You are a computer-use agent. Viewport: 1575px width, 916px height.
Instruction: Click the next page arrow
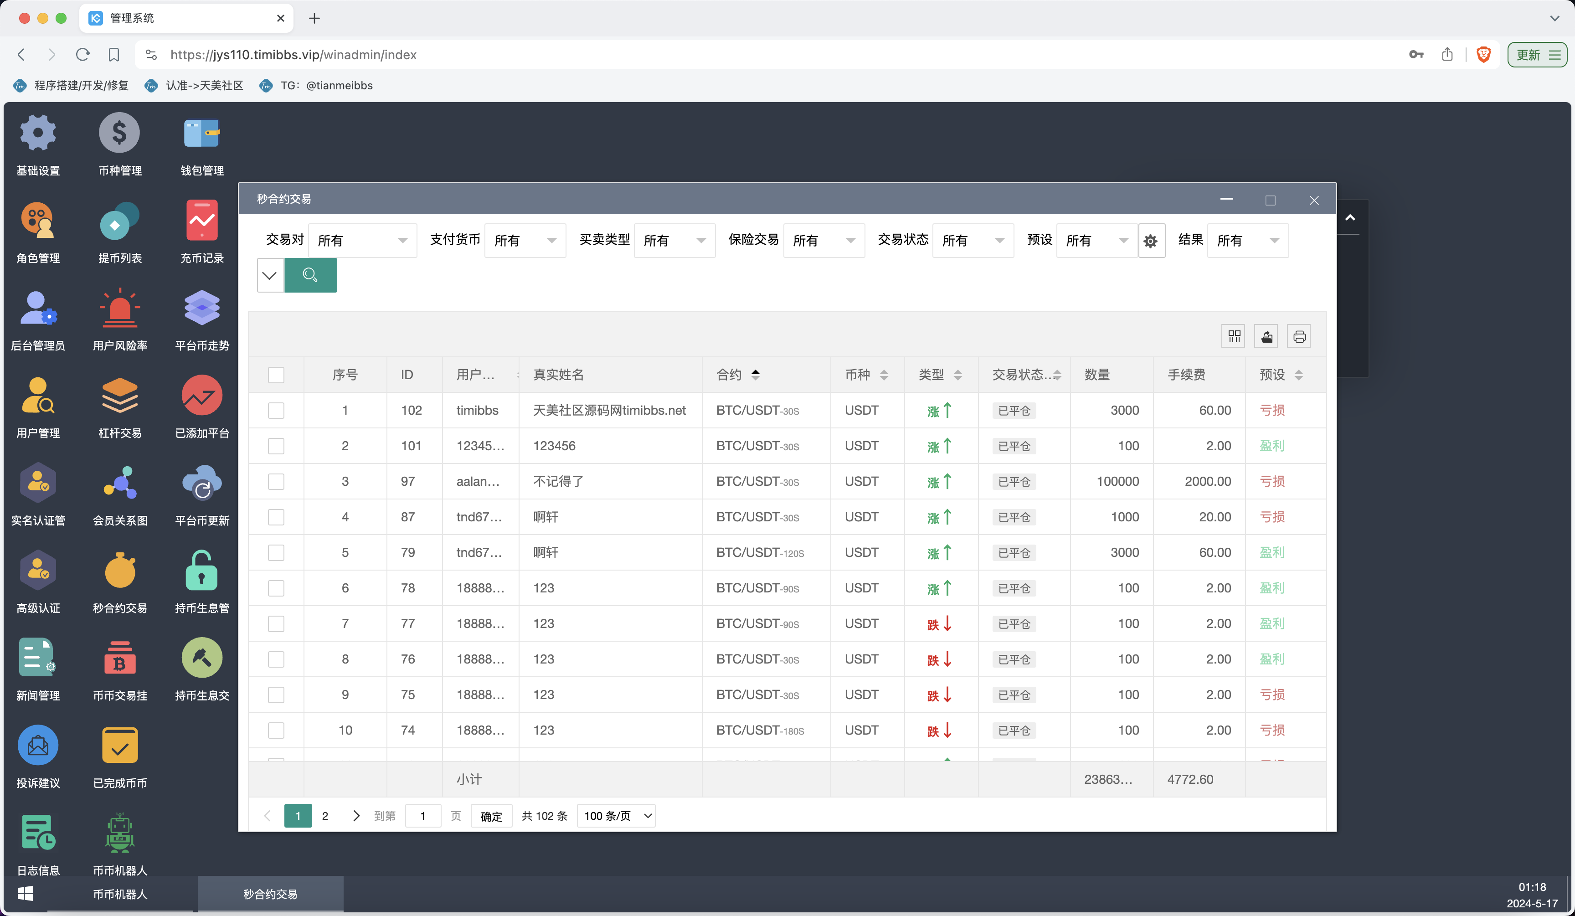tap(355, 815)
